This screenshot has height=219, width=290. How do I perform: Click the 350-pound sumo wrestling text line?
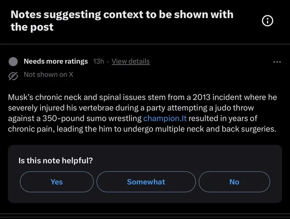pos(133,119)
